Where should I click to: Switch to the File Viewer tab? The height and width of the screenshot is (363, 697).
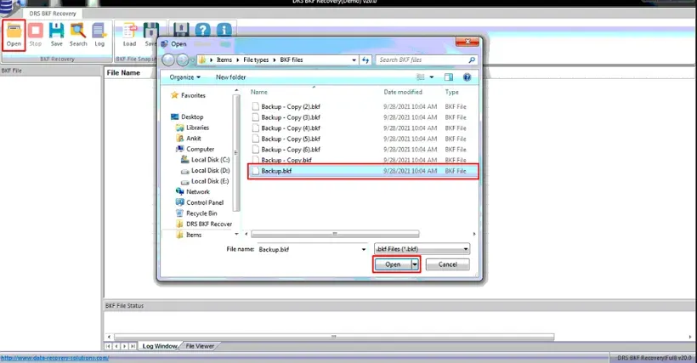[x=200, y=346]
